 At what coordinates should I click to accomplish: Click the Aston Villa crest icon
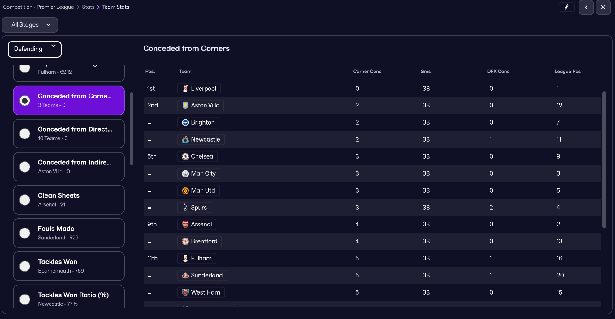(x=185, y=106)
